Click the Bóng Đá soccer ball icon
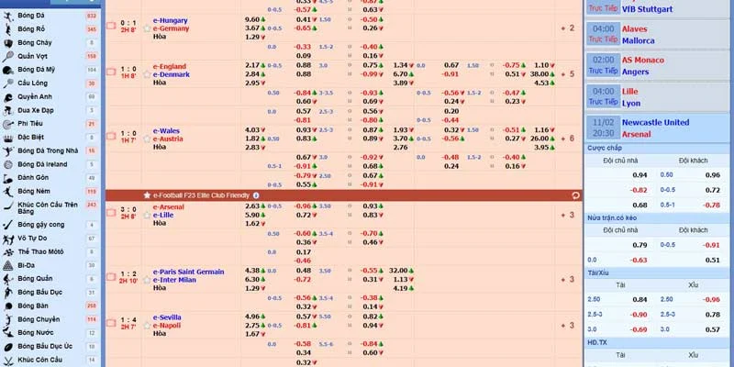 [x=7, y=17]
